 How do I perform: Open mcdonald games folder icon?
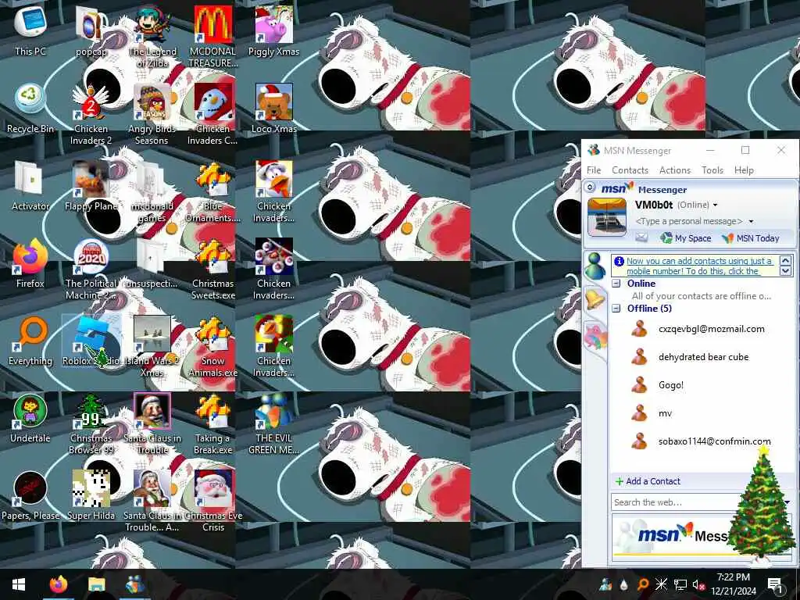coord(152,192)
